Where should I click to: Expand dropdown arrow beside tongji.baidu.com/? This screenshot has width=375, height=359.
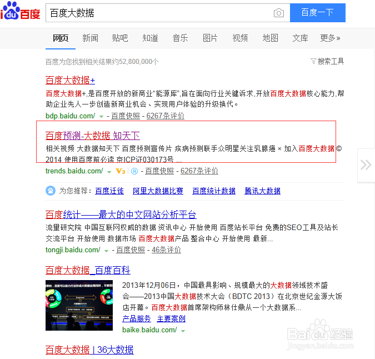click(x=107, y=251)
